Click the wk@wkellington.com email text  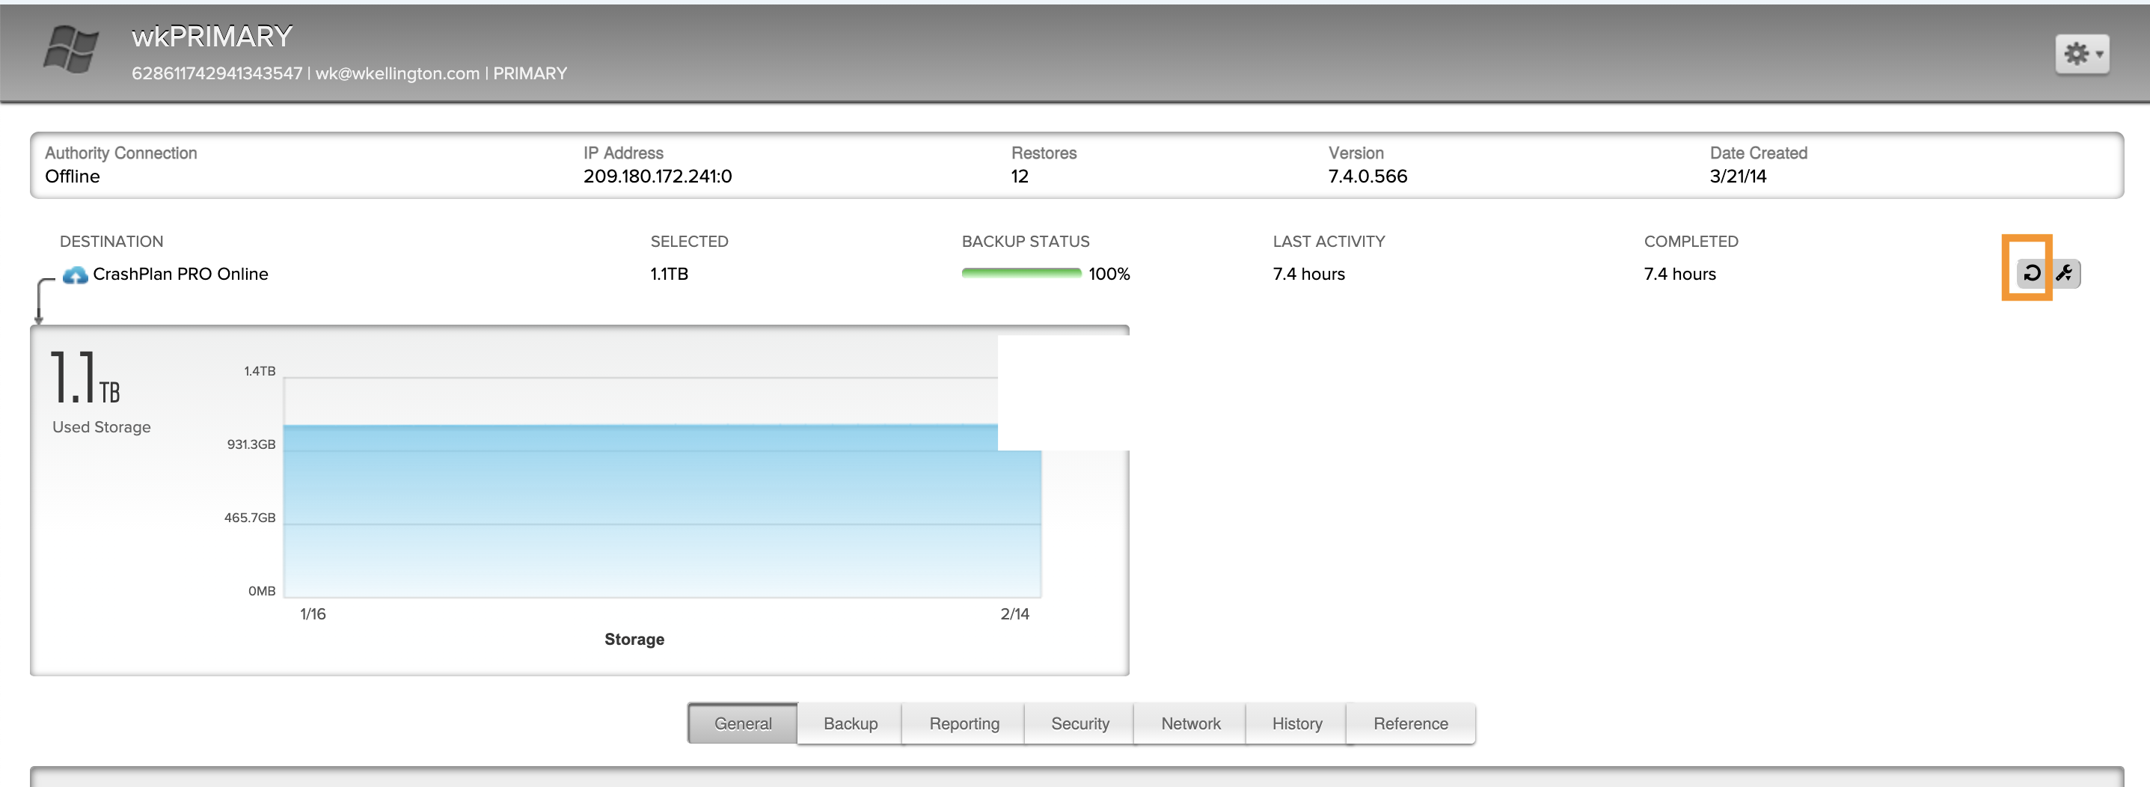(397, 73)
